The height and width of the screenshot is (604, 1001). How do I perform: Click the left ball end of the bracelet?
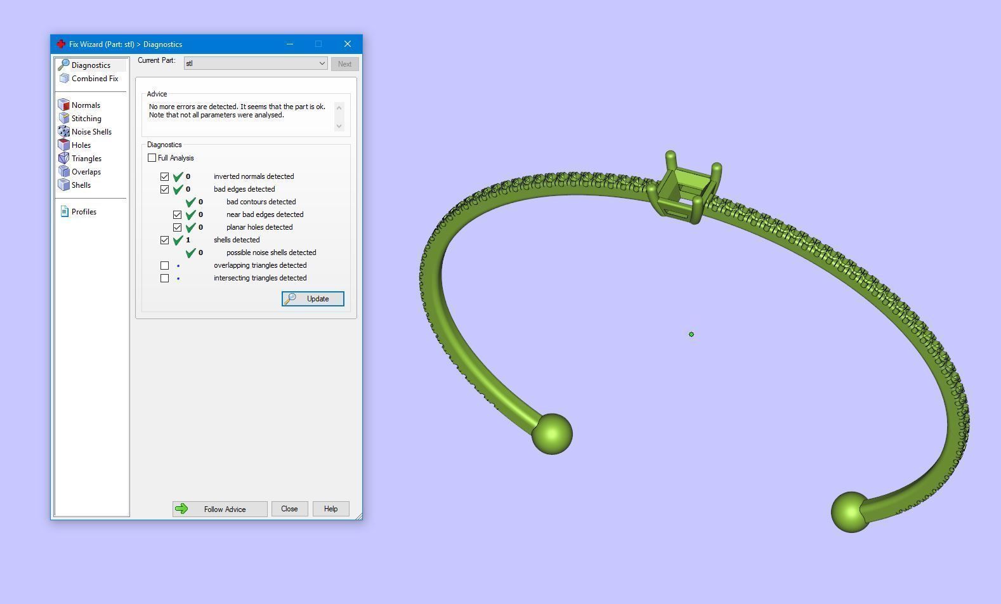tap(552, 434)
